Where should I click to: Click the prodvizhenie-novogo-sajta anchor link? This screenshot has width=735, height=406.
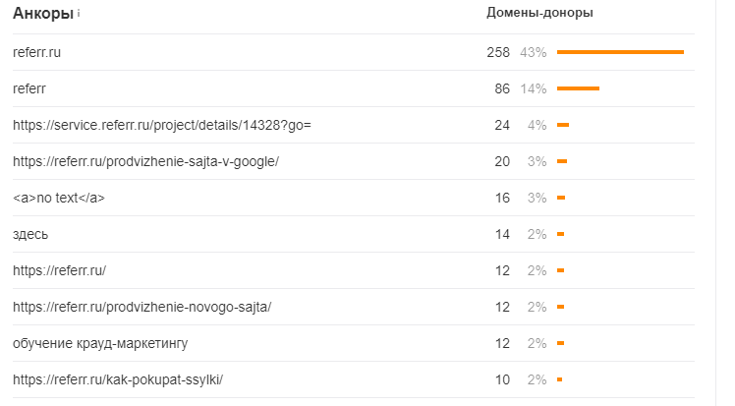[142, 307]
